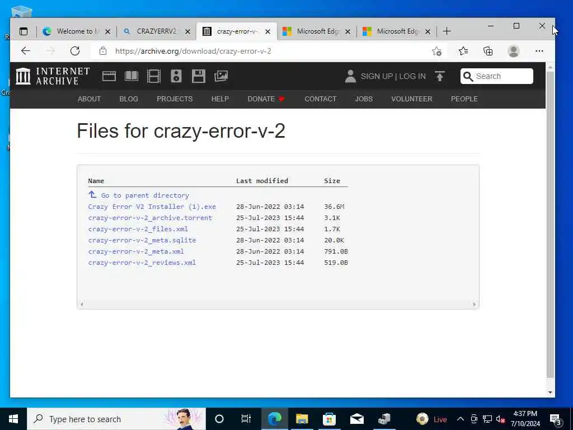Screen dimensions: 573x430
Task: Click the file list right scroll arrow
Action: [x=475, y=304]
